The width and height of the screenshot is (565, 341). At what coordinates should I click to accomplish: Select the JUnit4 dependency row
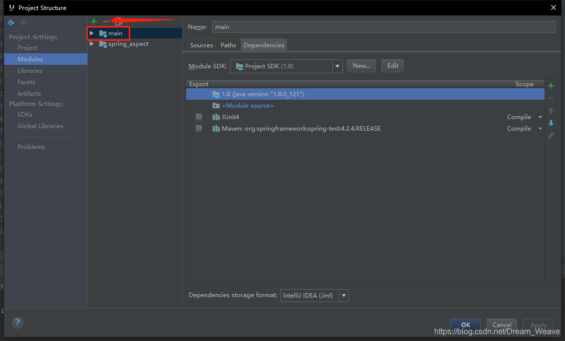pyautogui.click(x=365, y=117)
